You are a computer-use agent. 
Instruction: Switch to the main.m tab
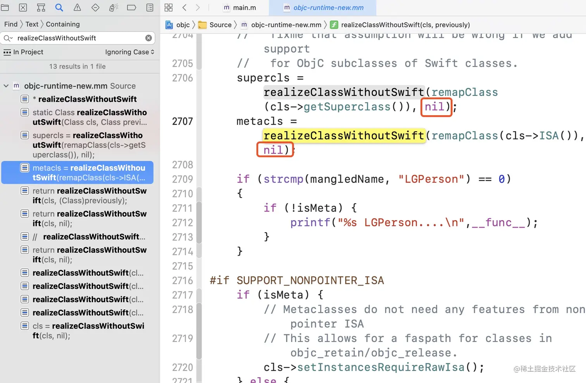coord(240,8)
